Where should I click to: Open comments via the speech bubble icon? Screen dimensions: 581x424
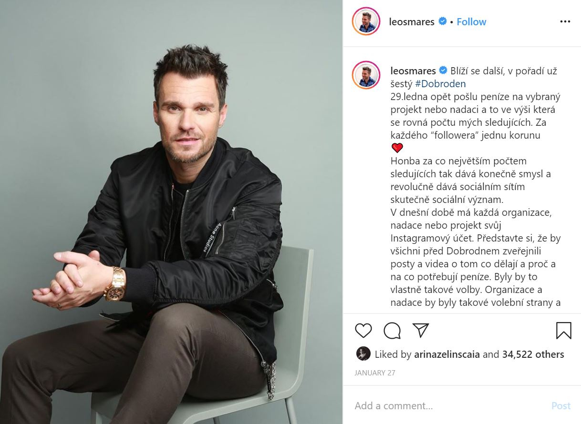point(392,331)
